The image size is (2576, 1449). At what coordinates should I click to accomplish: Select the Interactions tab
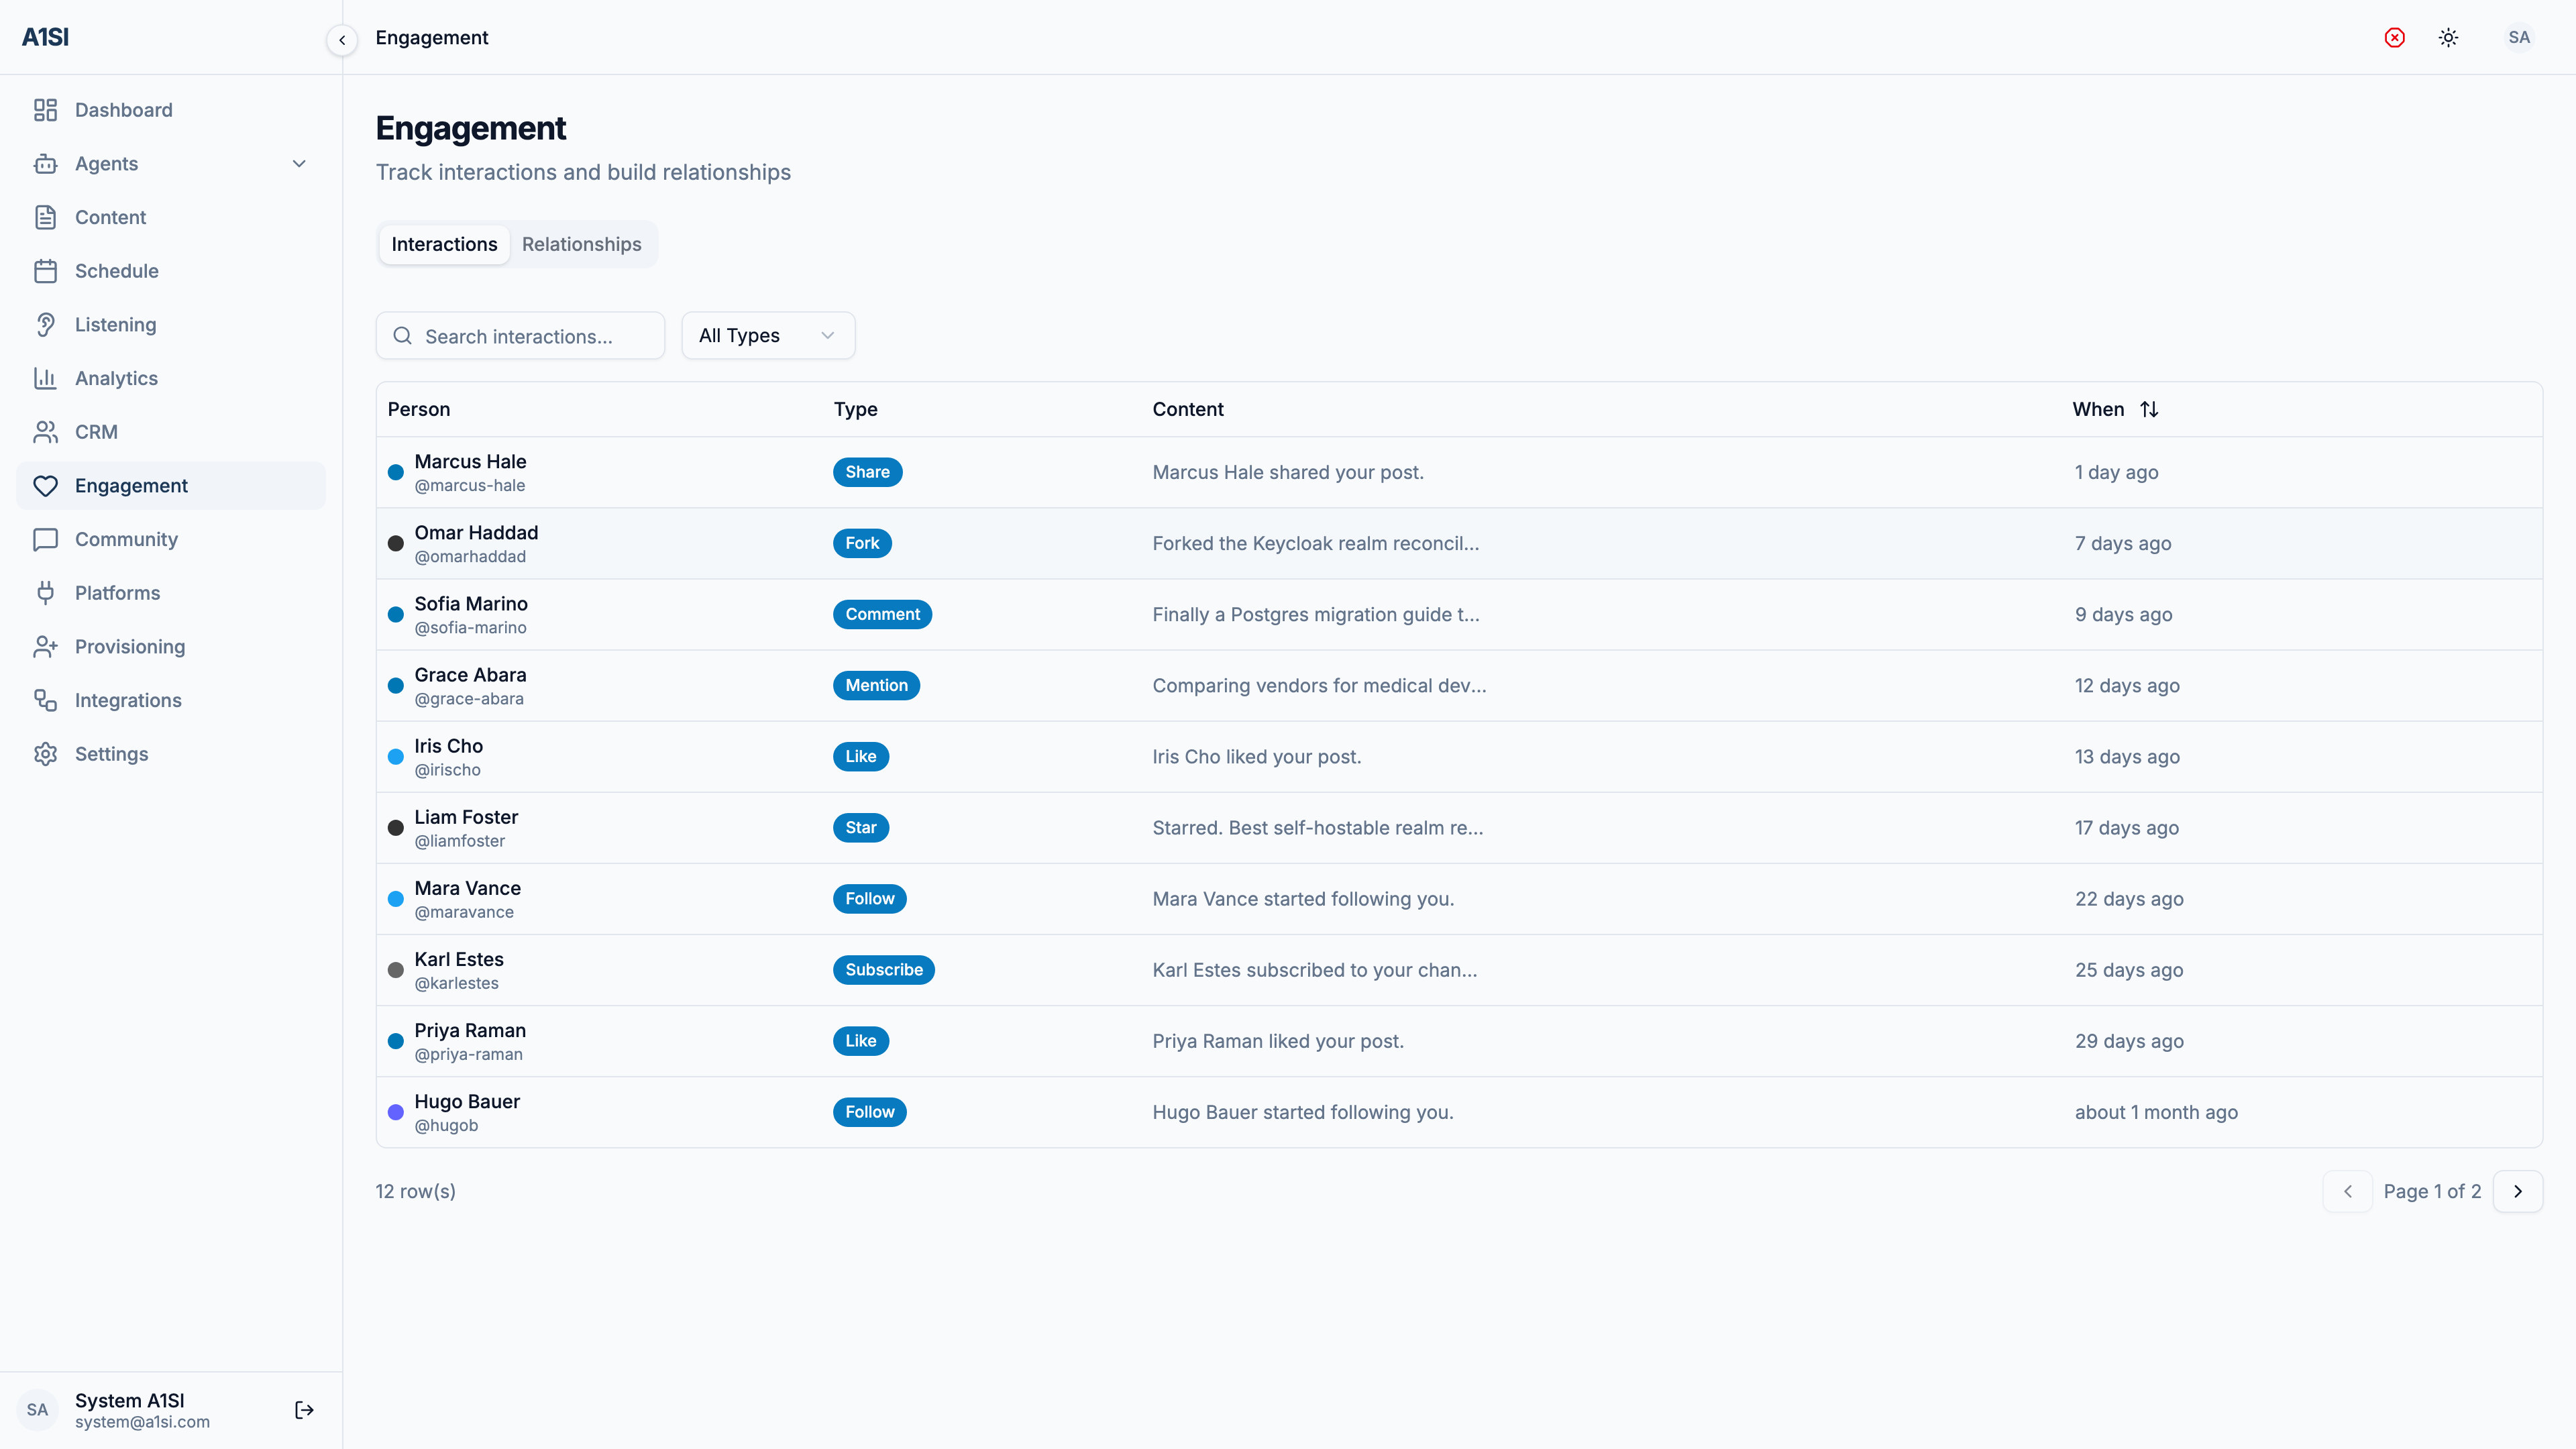pyautogui.click(x=444, y=244)
